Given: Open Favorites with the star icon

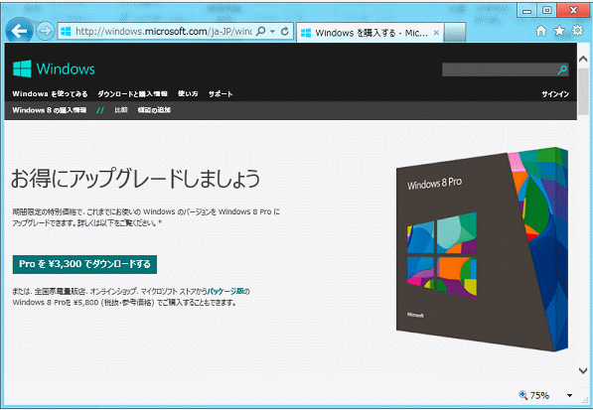Looking at the screenshot, I should [559, 31].
